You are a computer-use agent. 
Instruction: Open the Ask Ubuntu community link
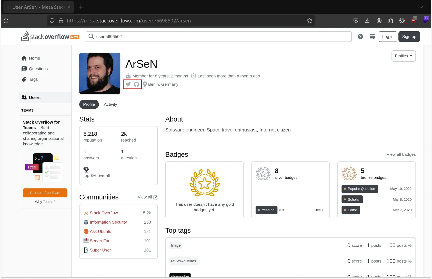(101, 231)
